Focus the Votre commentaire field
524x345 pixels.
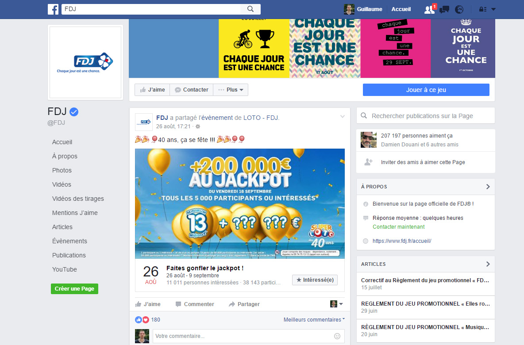tap(243, 336)
